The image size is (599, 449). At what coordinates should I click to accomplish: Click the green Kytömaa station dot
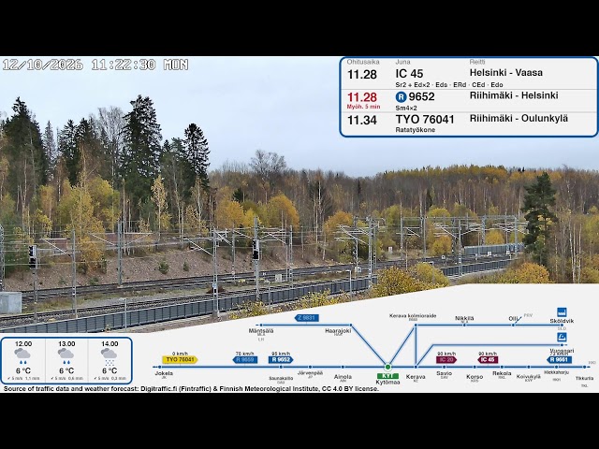(387, 367)
